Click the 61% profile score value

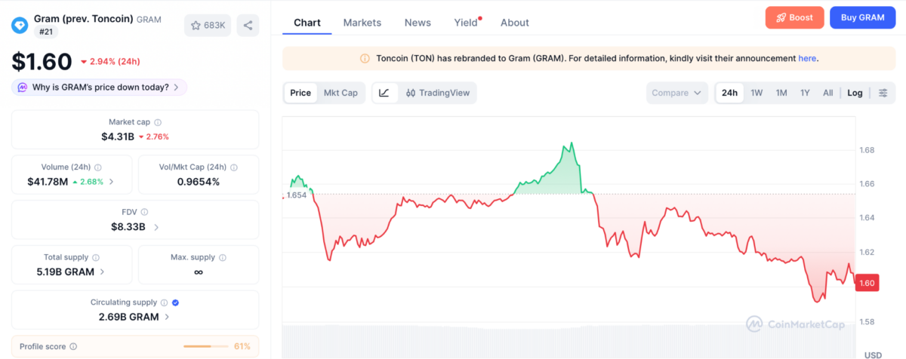point(242,347)
